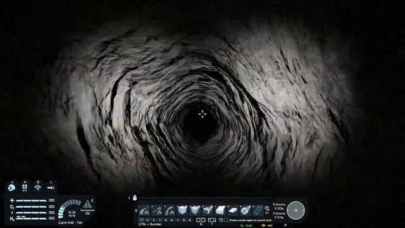The image size is (405, 228).
Task: Select the armor block in slot 4
Action: tap(182, 210)
